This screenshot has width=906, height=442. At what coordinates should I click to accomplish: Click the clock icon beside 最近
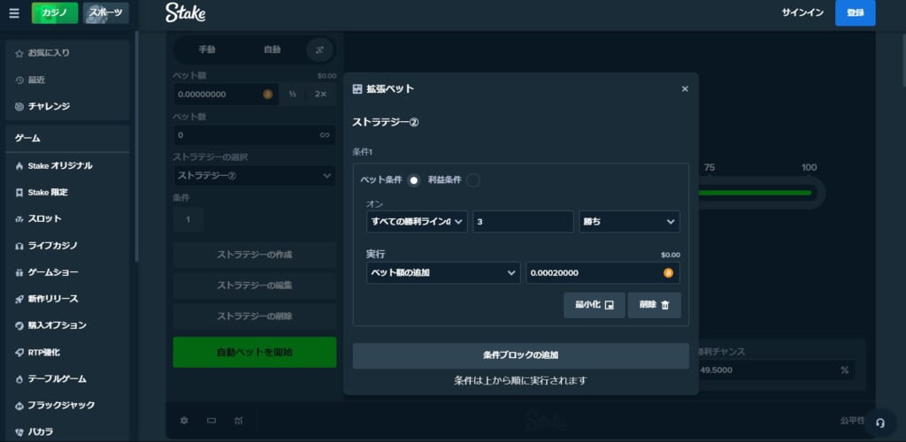(x=19, y=80)
